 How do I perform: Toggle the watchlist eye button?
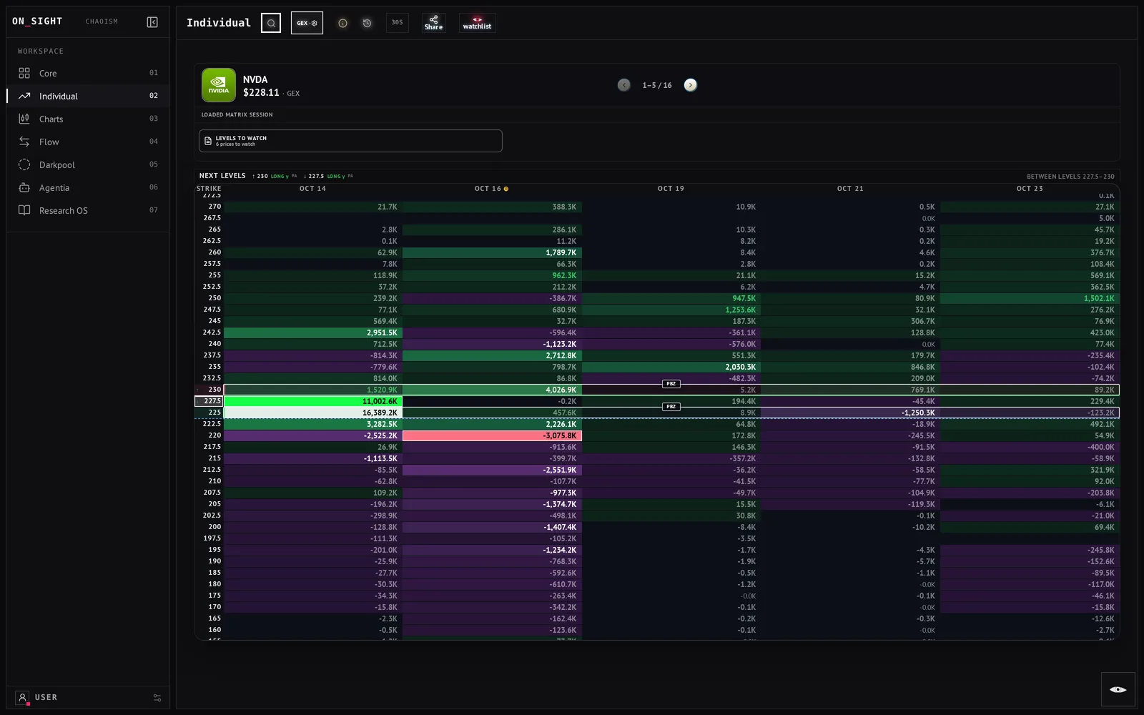[x=477, y=23]
